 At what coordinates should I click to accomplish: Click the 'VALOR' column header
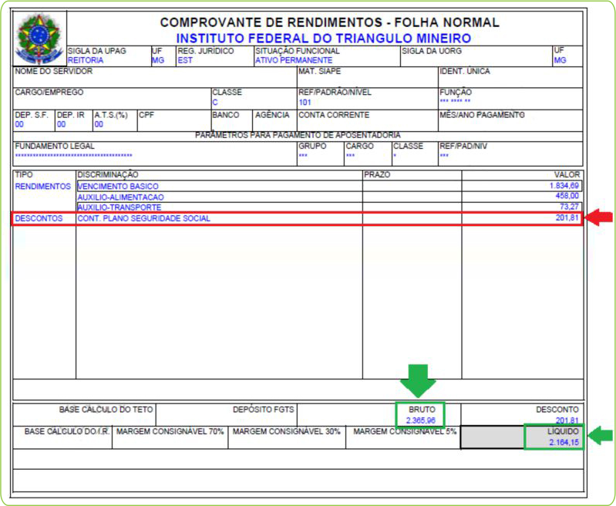click(567, 174)
